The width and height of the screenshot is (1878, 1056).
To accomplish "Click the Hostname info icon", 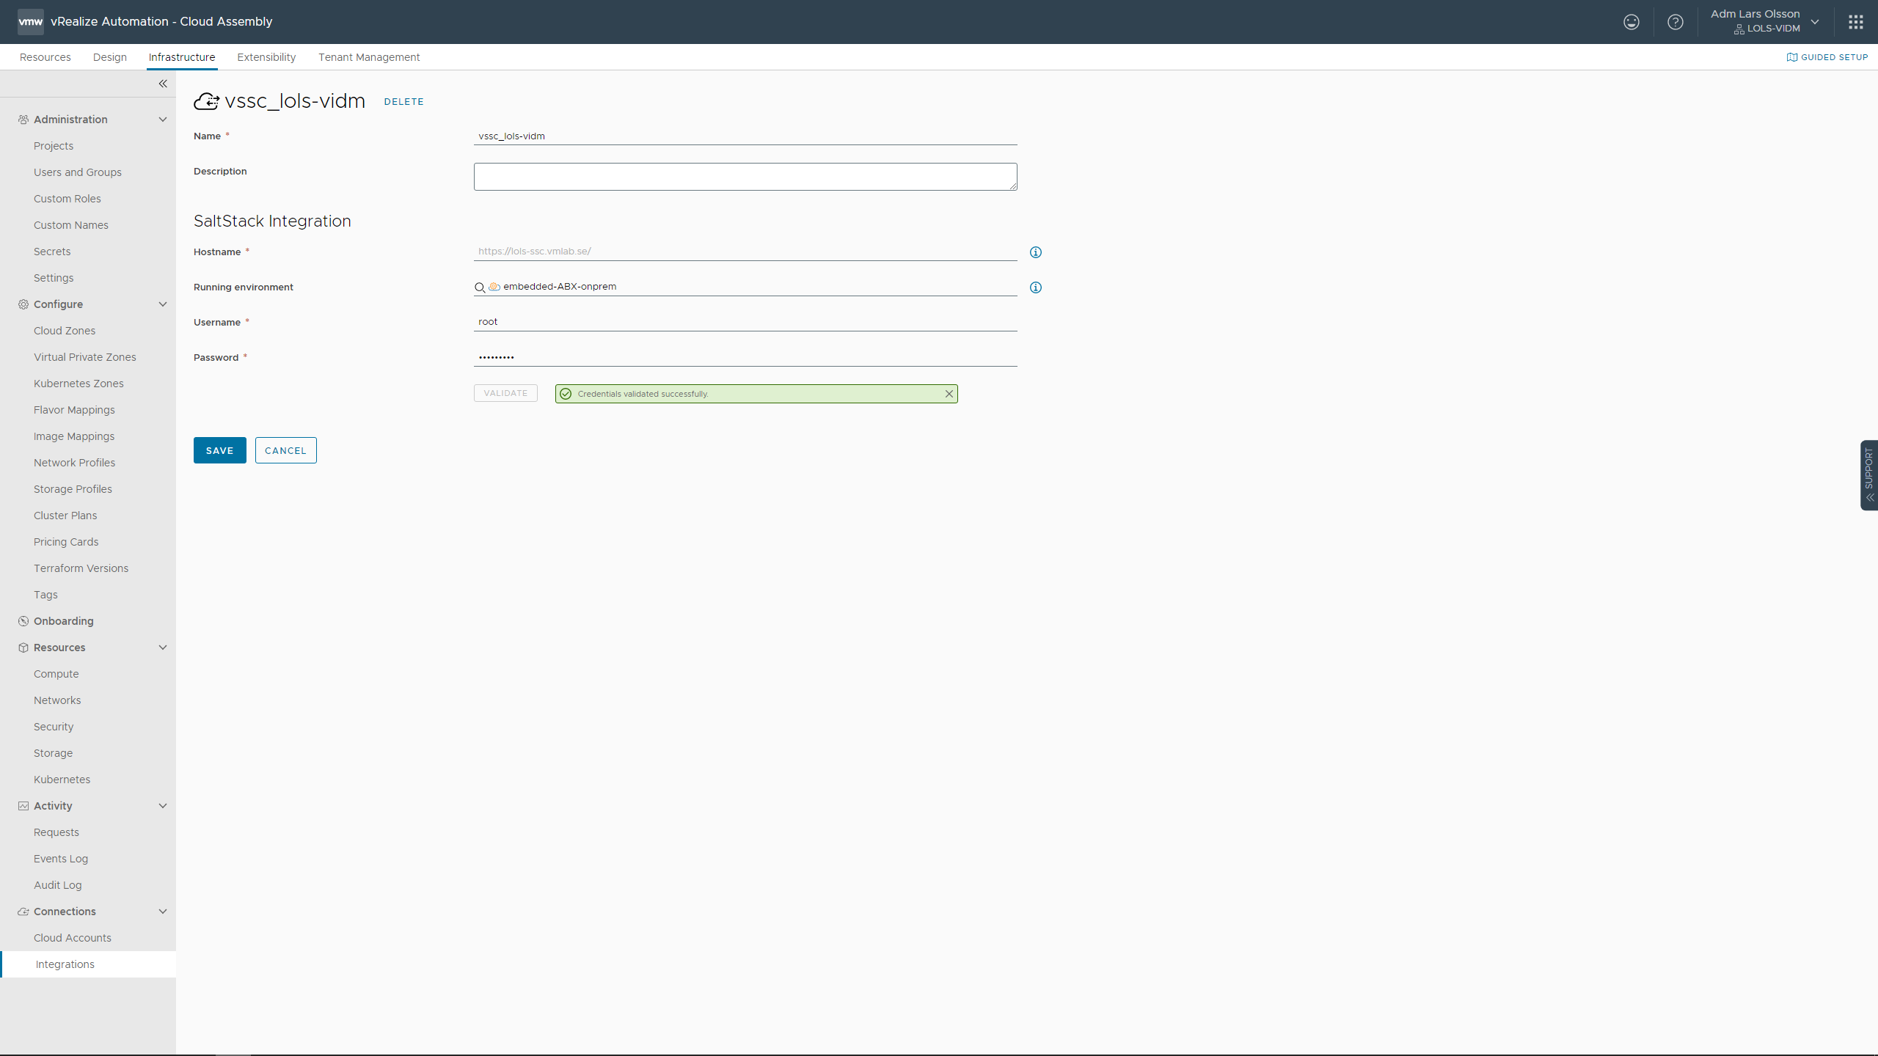I will point(1036,252).
